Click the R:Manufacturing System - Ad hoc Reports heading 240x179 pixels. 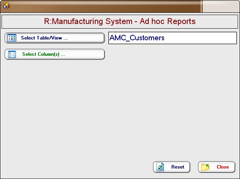pyautogui.click(x=120, y=21)
